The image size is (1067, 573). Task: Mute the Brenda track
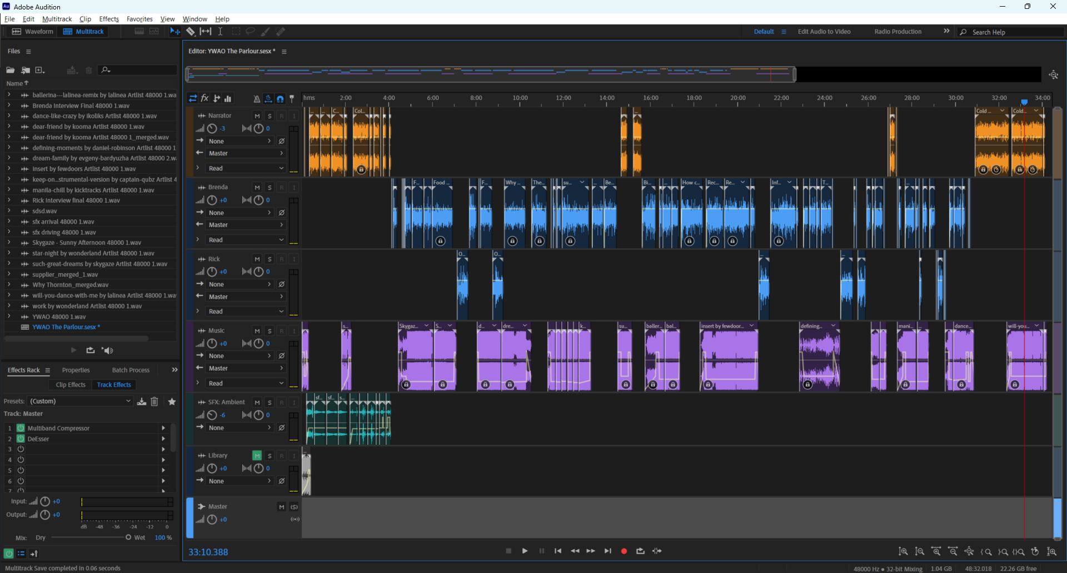click(x=257, y=188)
